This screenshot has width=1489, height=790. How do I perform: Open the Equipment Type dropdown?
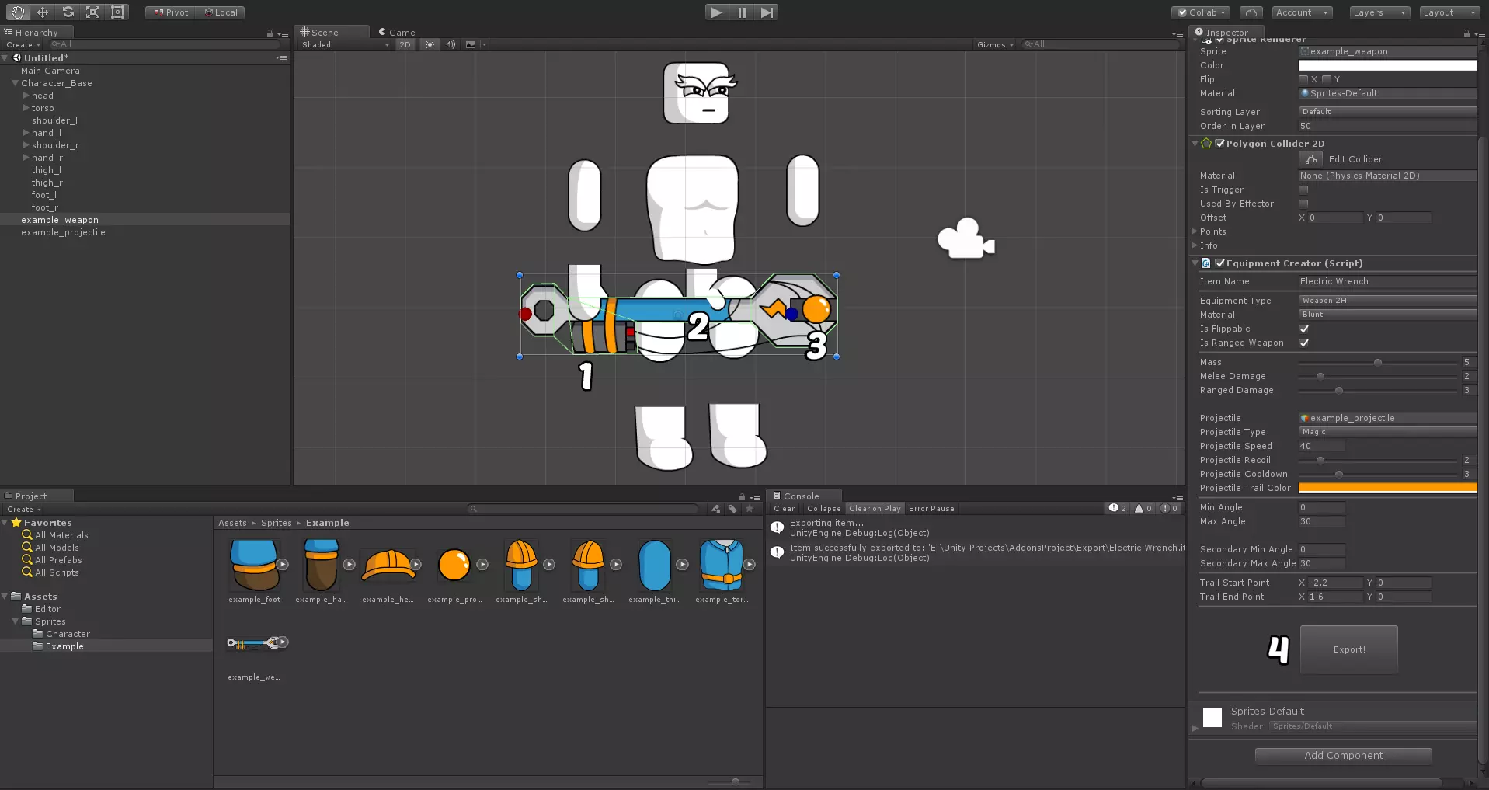point(1387,301)
